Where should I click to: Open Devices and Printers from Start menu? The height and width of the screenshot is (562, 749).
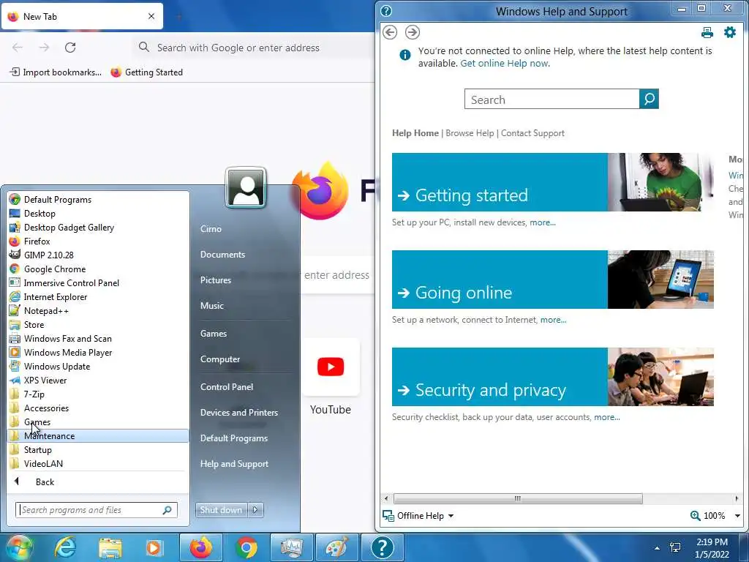[239, 413]
